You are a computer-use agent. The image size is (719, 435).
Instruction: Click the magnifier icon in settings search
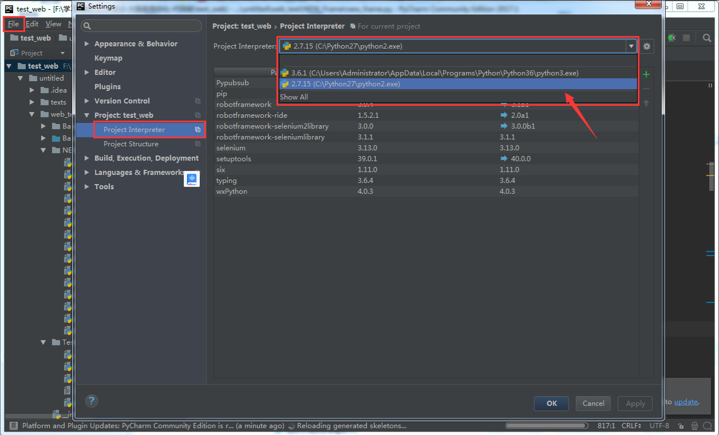[87, 26]
